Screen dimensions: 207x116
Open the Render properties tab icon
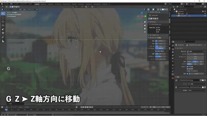coord(173,49)
